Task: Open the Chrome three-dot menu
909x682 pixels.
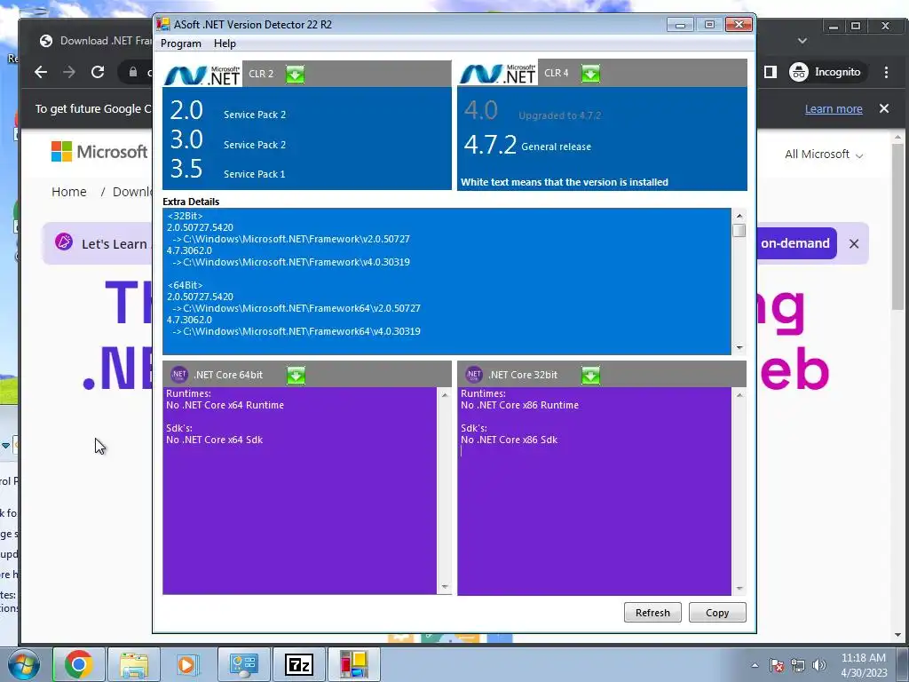Action: 886,72
